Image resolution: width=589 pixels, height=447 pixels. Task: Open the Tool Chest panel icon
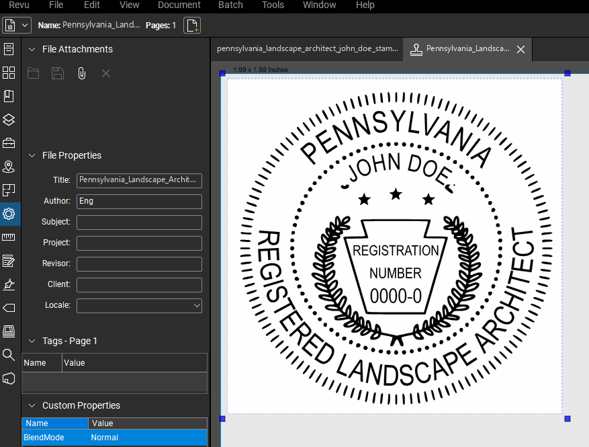click(9, 143)
